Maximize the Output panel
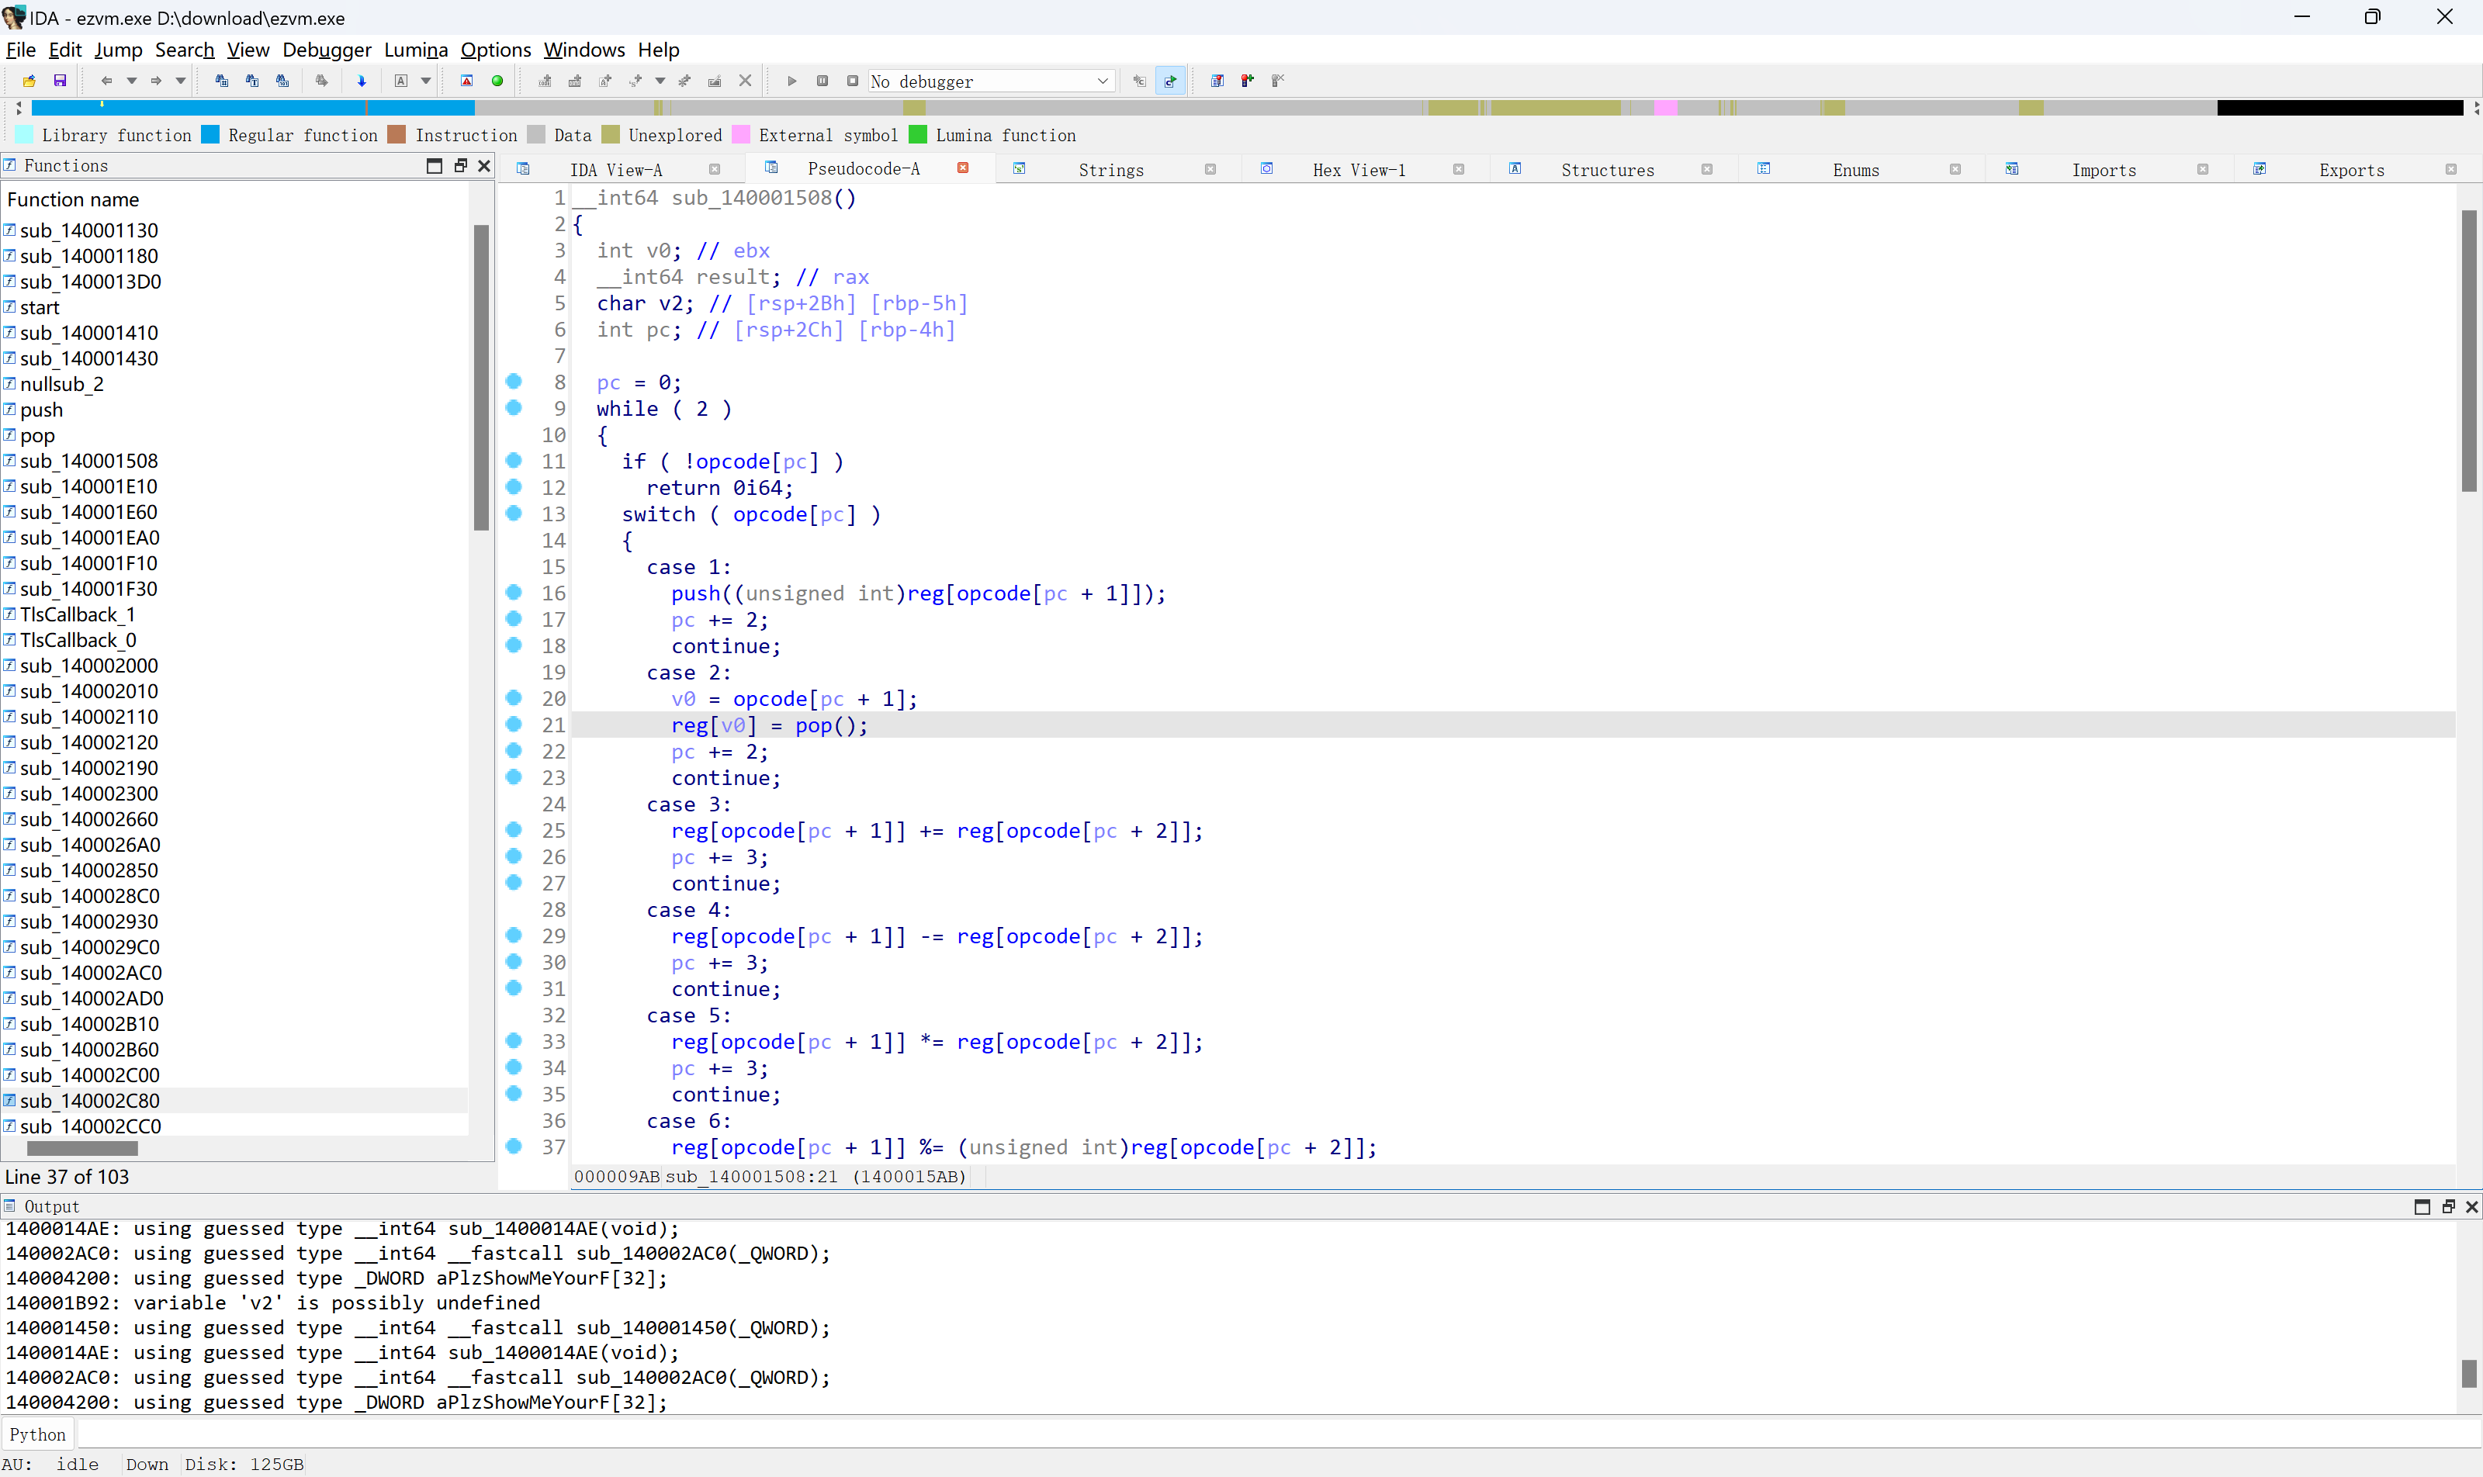 click(2422, 1206)
